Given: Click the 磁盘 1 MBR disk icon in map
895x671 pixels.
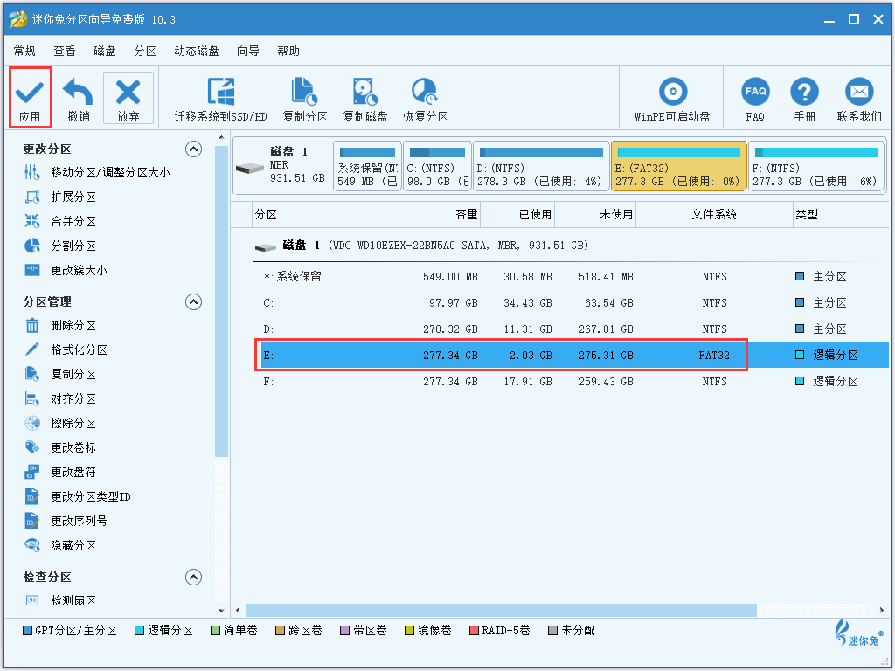Looking at the screenshot, I should point(249,169).
